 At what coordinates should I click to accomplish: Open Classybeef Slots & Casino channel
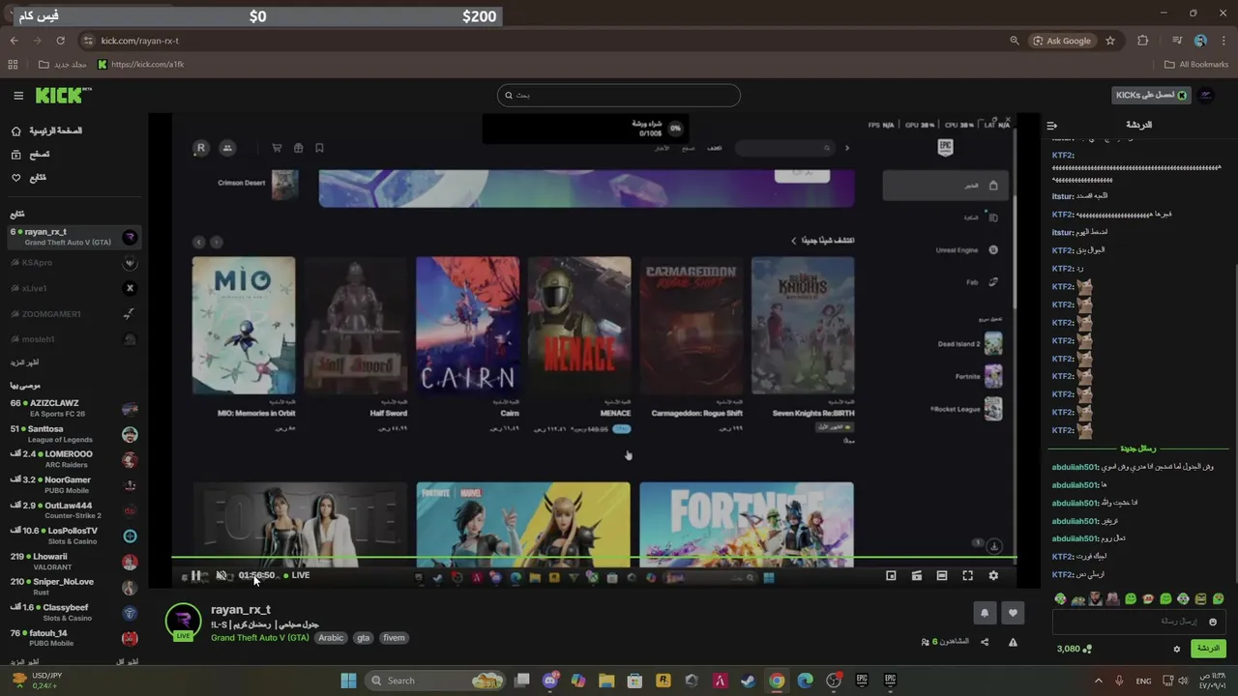(74, 612)
